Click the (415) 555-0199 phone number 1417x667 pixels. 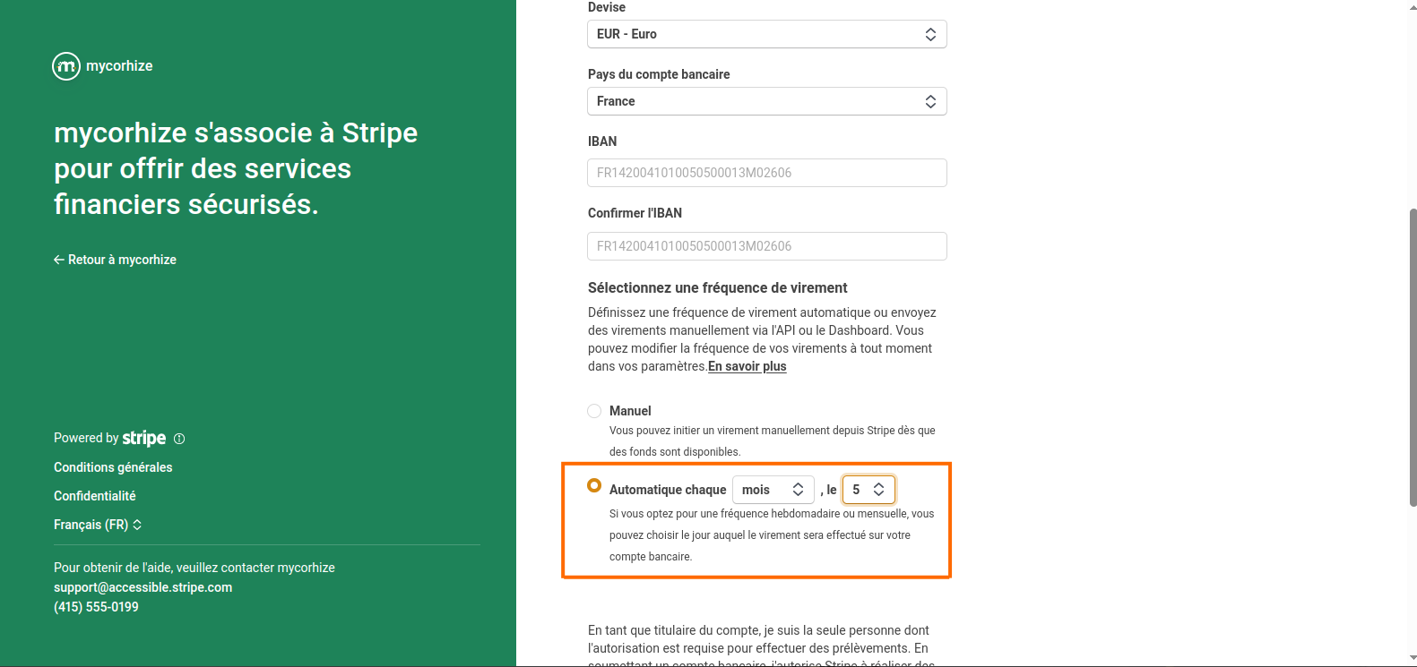click(96, 607)
